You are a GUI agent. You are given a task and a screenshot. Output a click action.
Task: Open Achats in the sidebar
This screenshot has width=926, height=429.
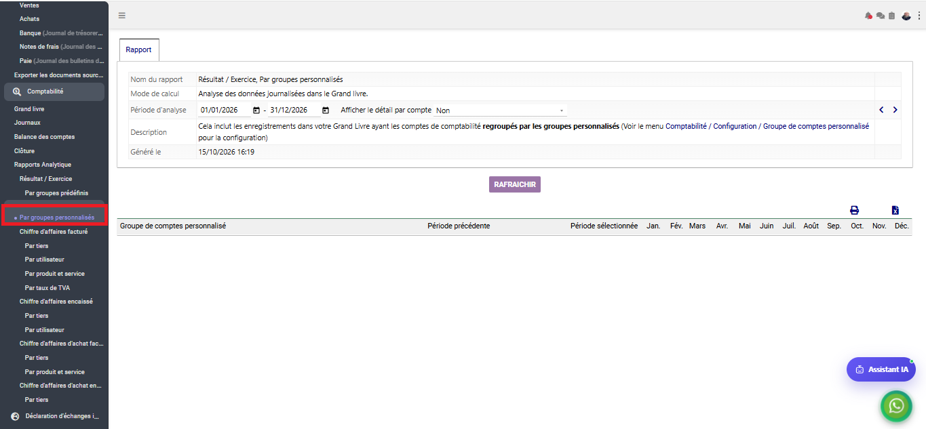tap(29, 19)
